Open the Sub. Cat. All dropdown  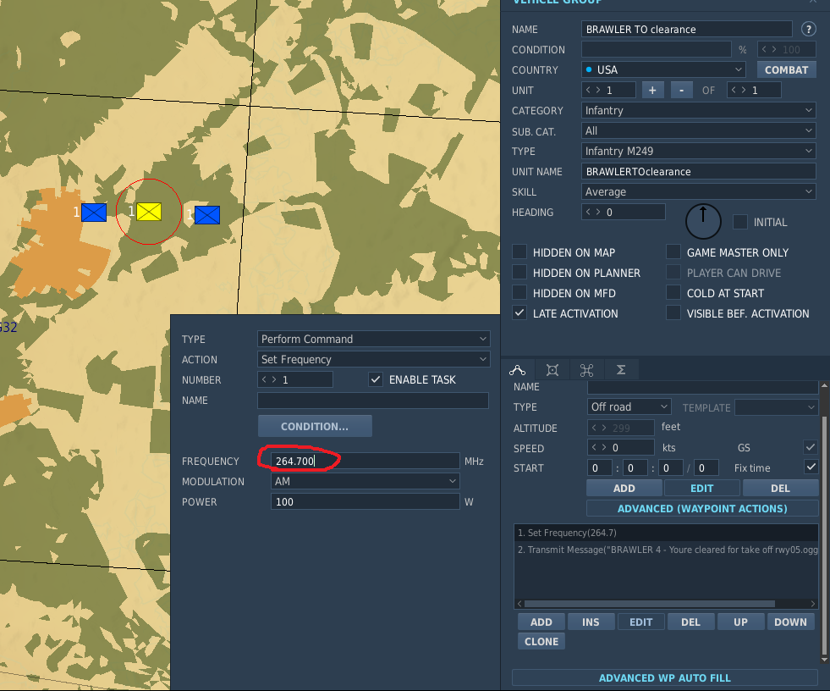pyautogui.click(x=698, y=130)
